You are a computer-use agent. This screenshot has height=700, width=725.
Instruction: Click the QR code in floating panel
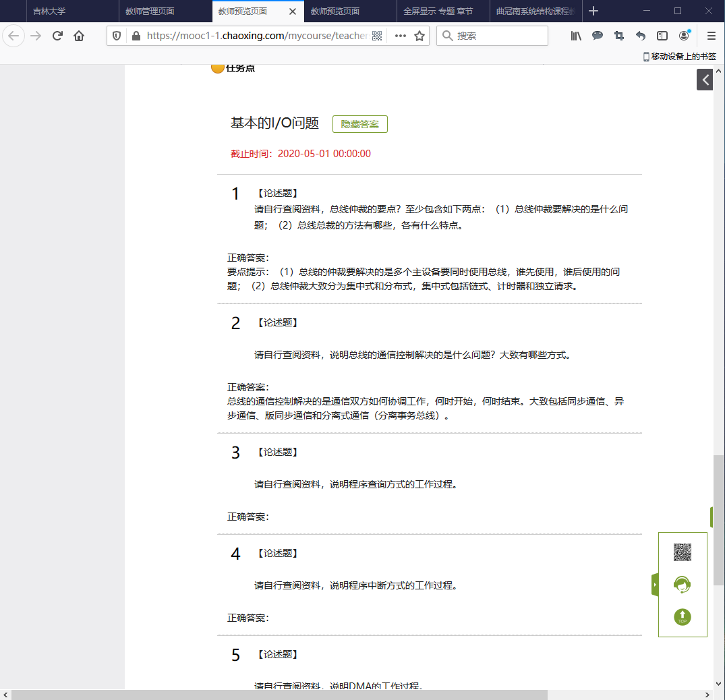point(683,552)
